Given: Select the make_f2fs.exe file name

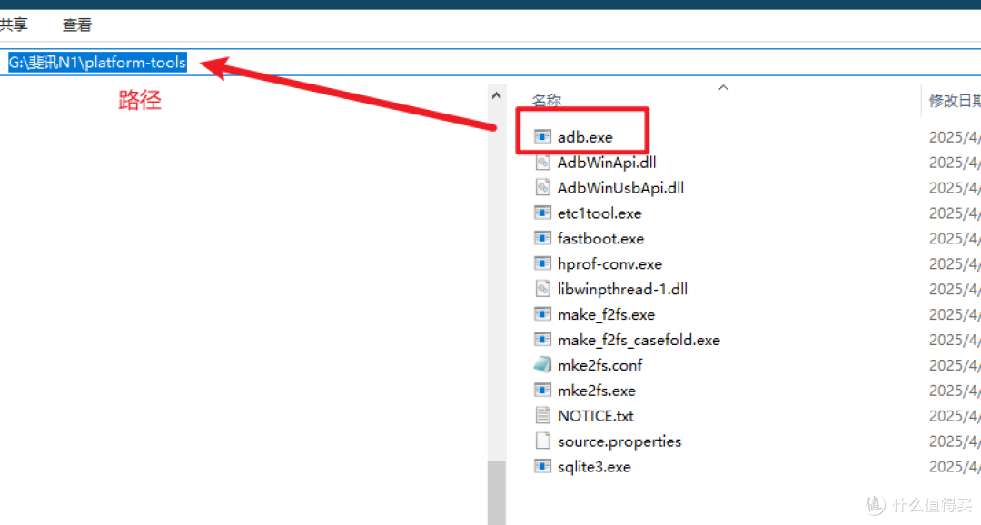Looking at the screenshot, I should click(606, 315).
